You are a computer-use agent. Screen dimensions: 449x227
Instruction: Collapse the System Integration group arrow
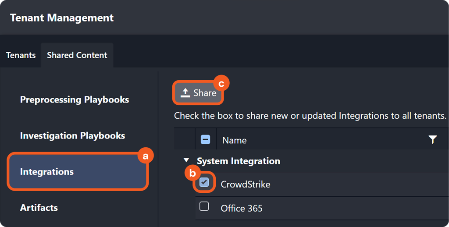coord(186,161)
